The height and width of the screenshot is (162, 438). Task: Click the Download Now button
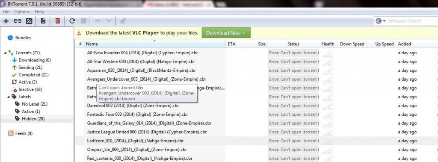pyautogui.click(x=226, y=33)
